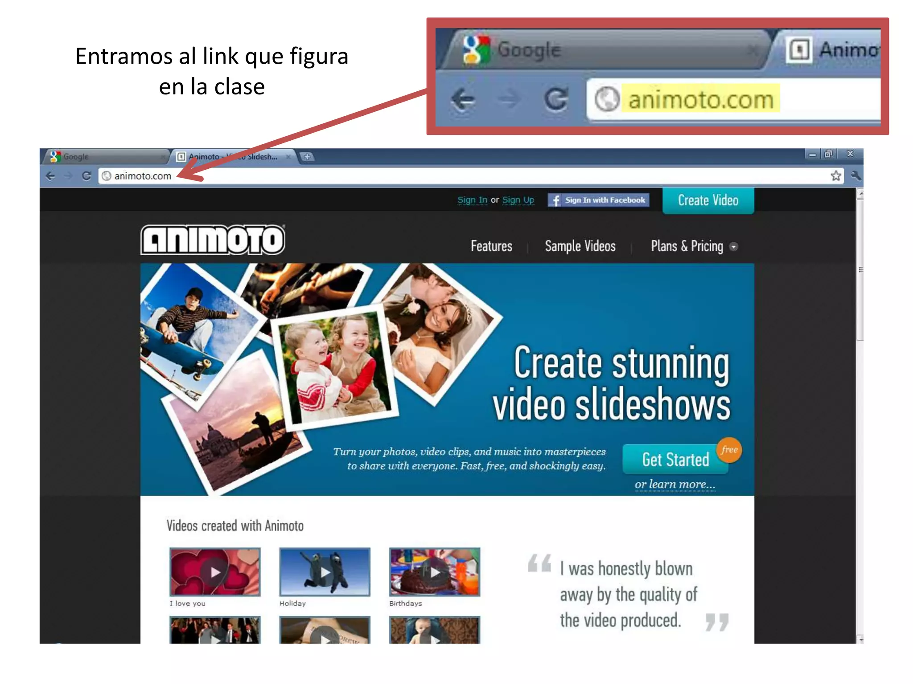Open the wrench settings menu icon
Image resolution: width=913 pixels, height=684 pixels.
tap(855, 176)
